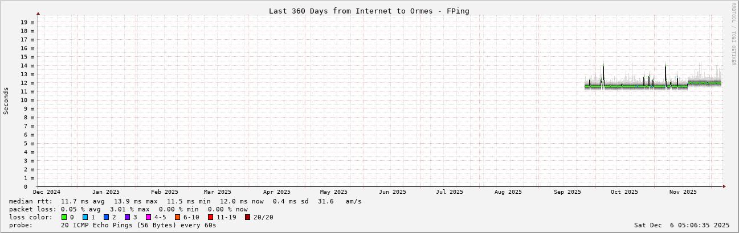Click the probe ICMP Echo Pings description

pos(113,225)
